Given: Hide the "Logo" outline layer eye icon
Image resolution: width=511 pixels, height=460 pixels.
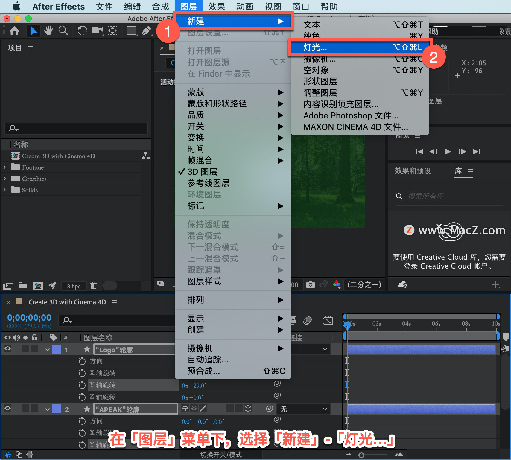Looking at the screenshot, I should pyautogui.click(x=8, y=348).
